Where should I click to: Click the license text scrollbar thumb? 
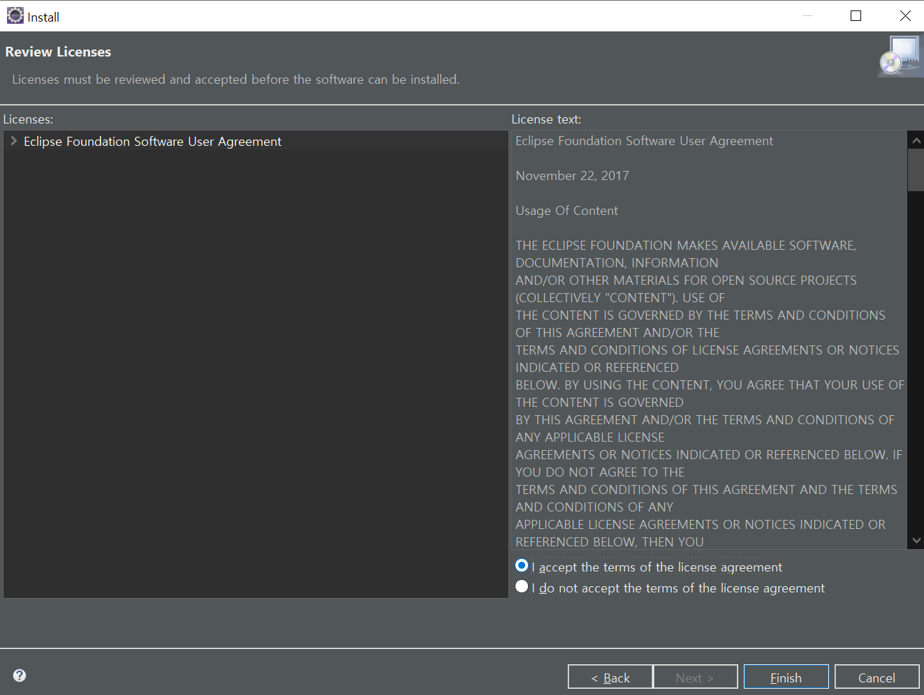[916, 170]
